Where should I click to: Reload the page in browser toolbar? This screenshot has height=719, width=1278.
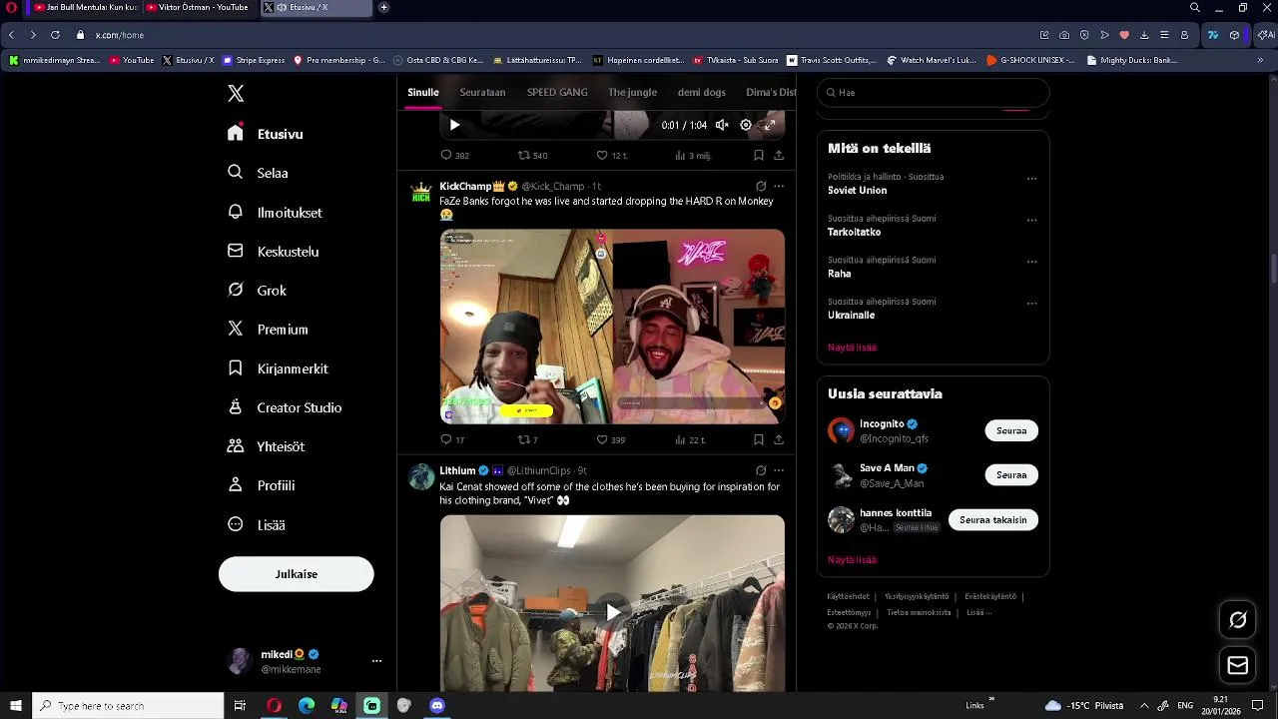click(55, 34)
